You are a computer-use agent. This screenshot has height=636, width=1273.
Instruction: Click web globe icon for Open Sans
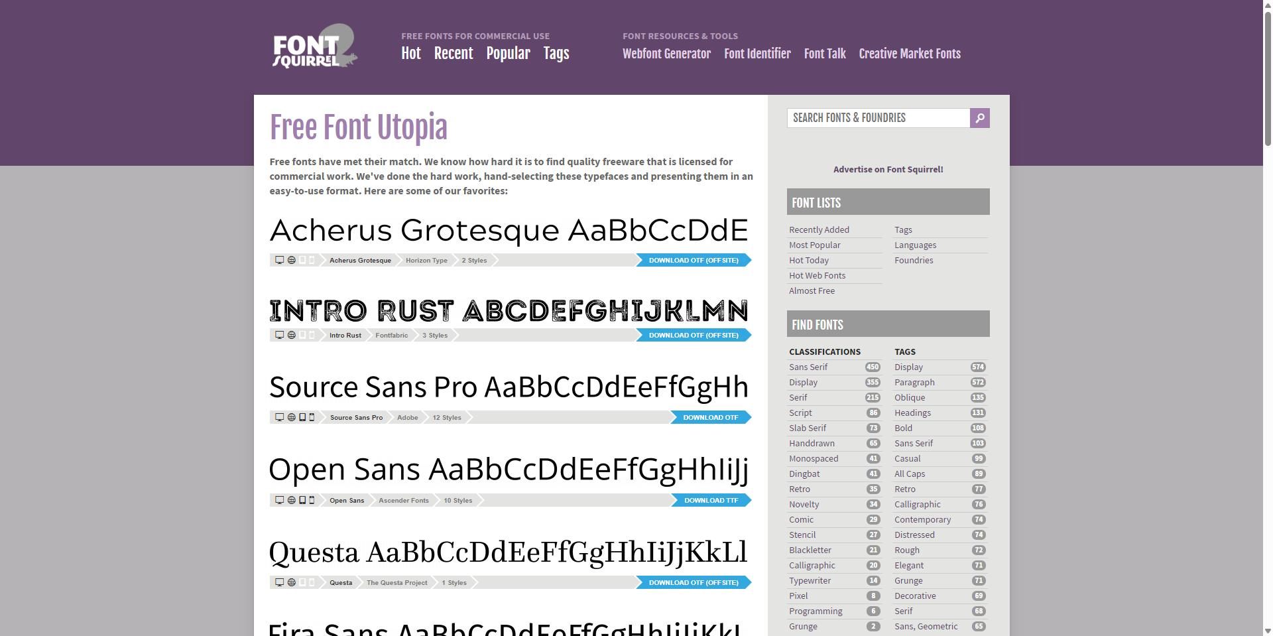[291, 500]
